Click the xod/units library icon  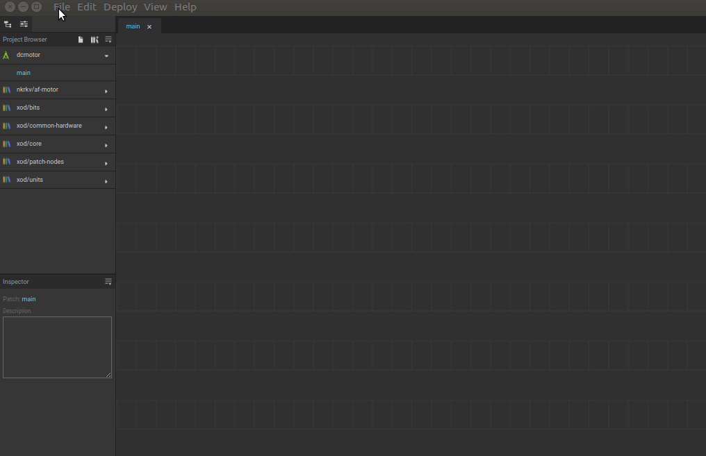coord(7,180)
